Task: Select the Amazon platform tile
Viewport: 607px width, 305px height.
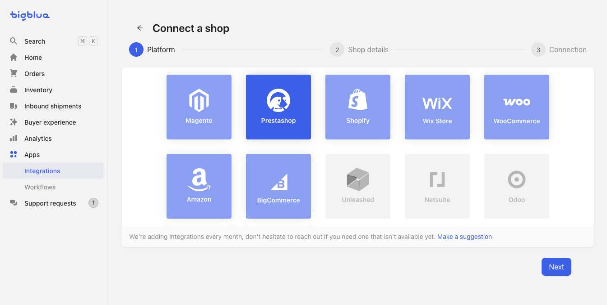Action: coord(199,186)
